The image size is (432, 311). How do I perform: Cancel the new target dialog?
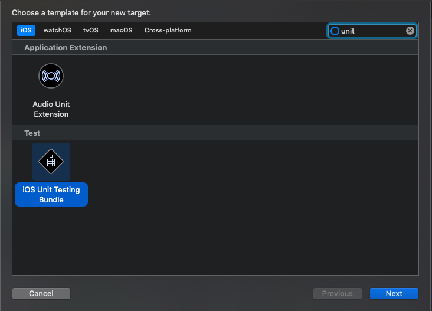coord(41,293)
